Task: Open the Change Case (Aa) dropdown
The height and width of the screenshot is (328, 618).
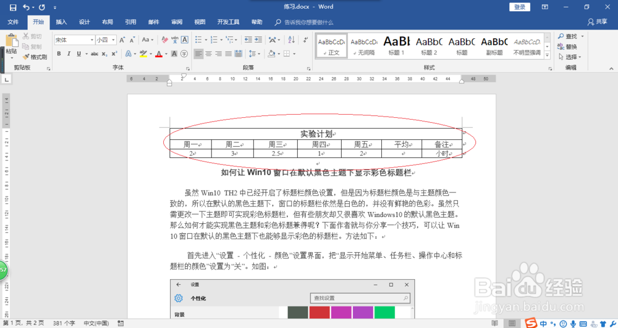Action: coord(148,39)
